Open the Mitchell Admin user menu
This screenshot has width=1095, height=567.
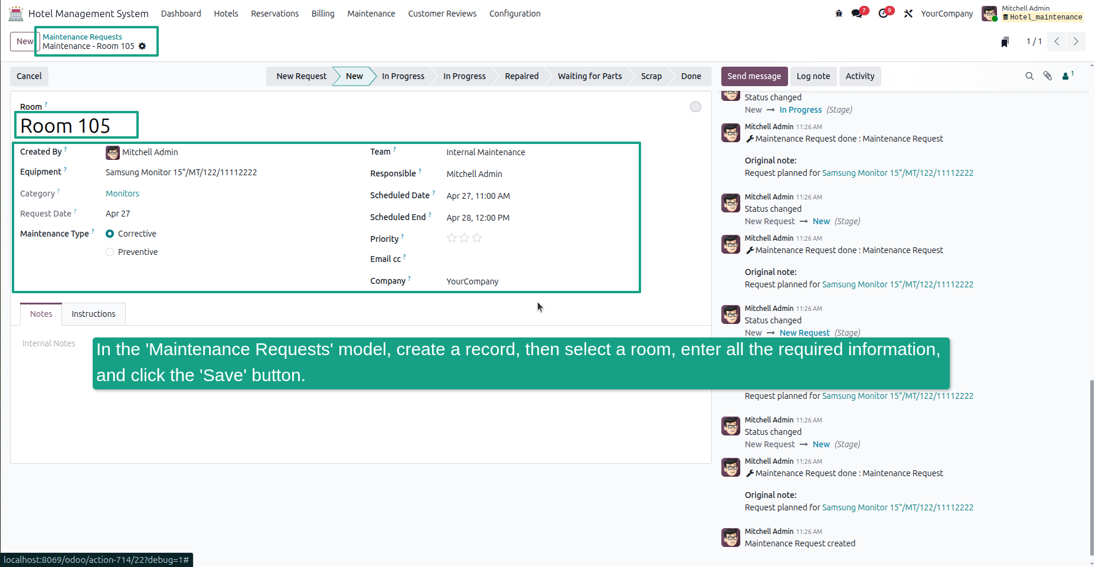pos(1032,13)
